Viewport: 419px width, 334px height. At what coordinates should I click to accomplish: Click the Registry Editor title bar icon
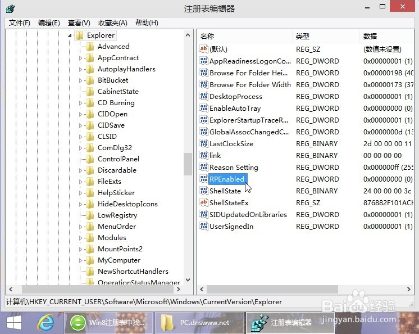click(11, 8)
